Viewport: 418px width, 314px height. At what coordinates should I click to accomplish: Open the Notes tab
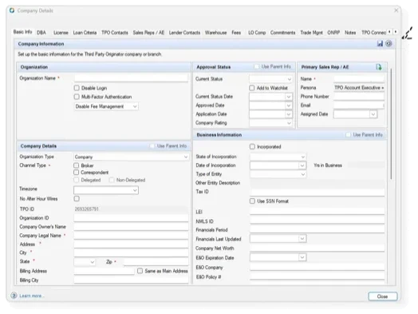click(350, 33)
